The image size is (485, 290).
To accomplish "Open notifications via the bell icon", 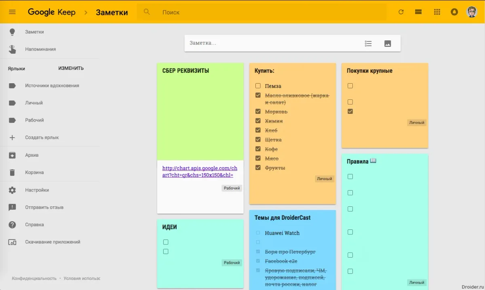I will [454, 12].
